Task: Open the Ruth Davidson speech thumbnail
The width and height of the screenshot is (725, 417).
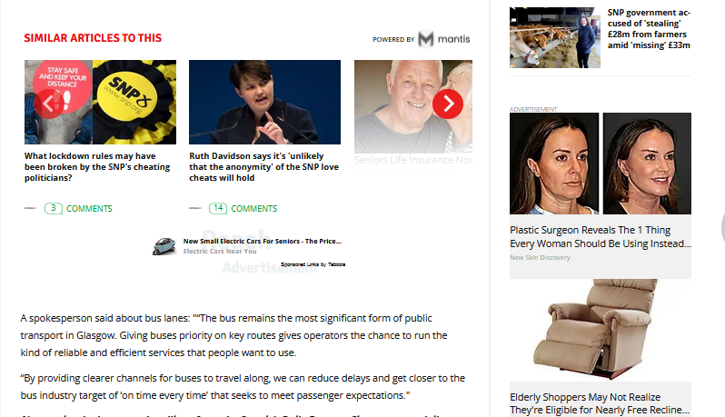Action: point(265,102)
